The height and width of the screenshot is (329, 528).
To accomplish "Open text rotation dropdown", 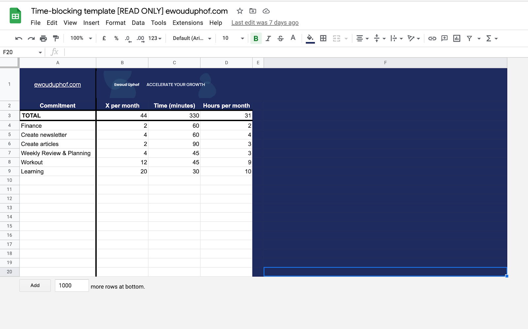I will click(413, 39).
